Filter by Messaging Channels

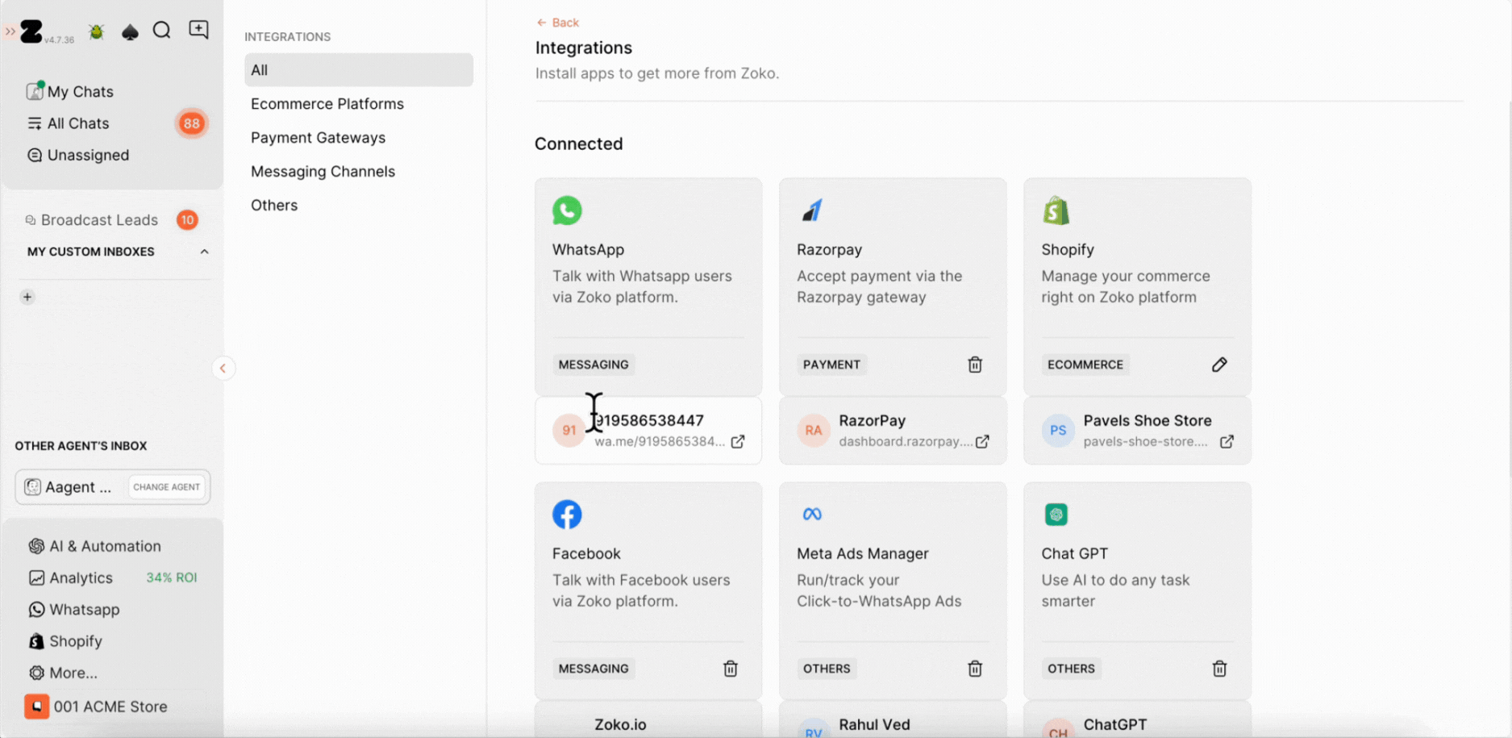(x=323, y=172)
